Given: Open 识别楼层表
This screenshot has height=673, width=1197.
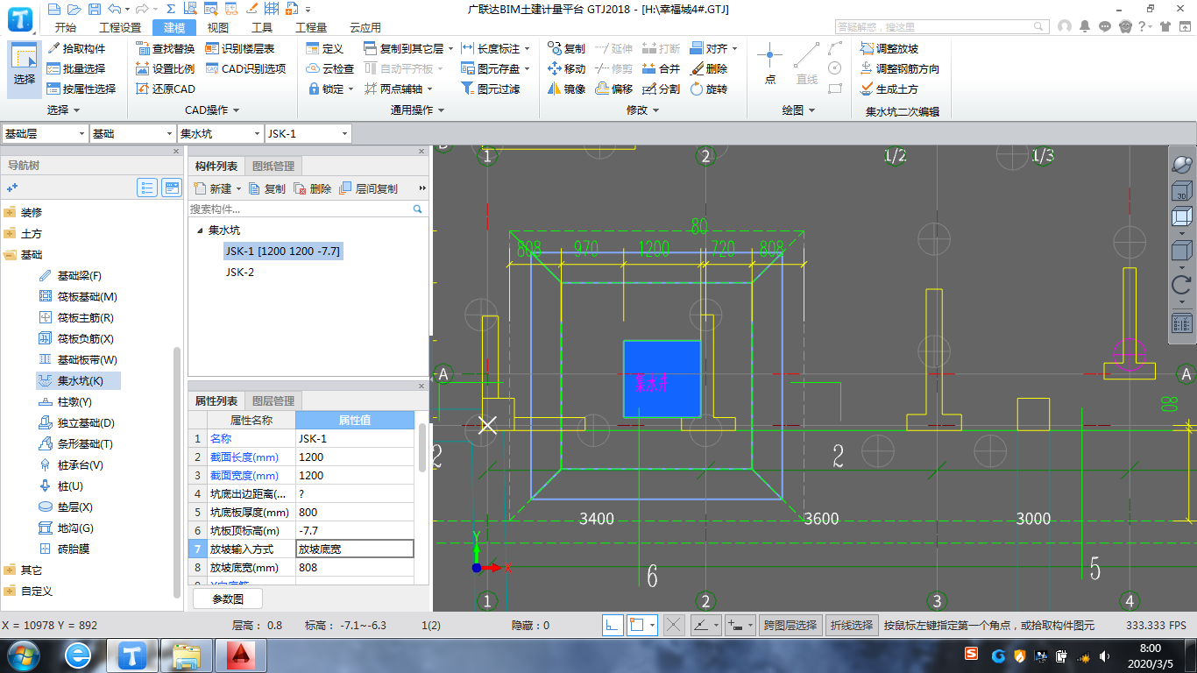Looking at the screenshot, I should [240, 48].
